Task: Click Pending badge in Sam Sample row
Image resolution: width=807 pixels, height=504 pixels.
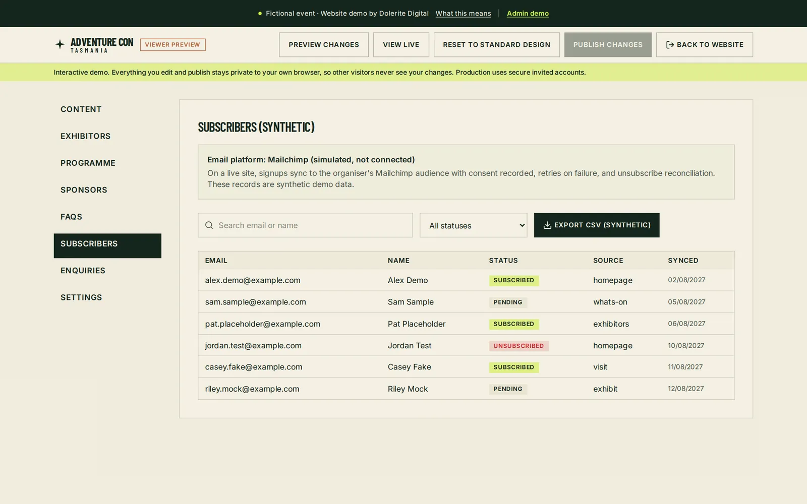Action: coord(508,302)
